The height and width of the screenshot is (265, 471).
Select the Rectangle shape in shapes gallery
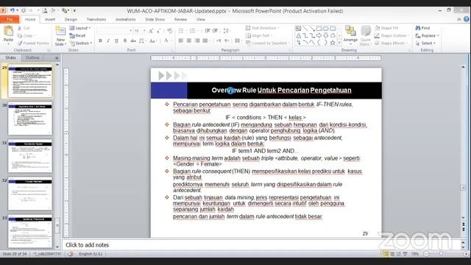click(319, 29)
